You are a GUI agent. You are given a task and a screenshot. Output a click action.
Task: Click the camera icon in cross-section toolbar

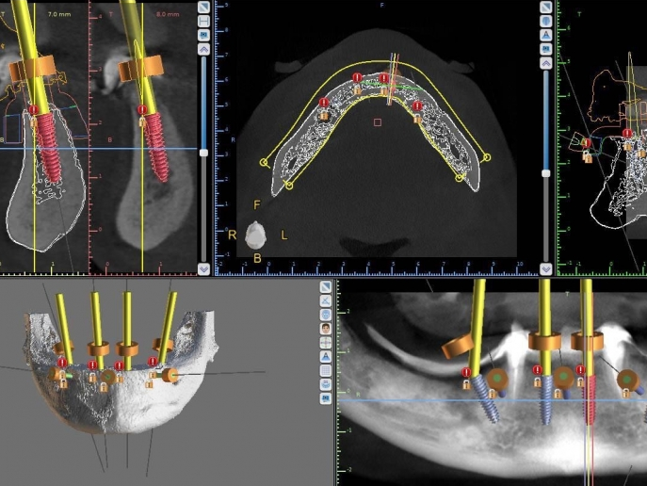pos(204,34)
